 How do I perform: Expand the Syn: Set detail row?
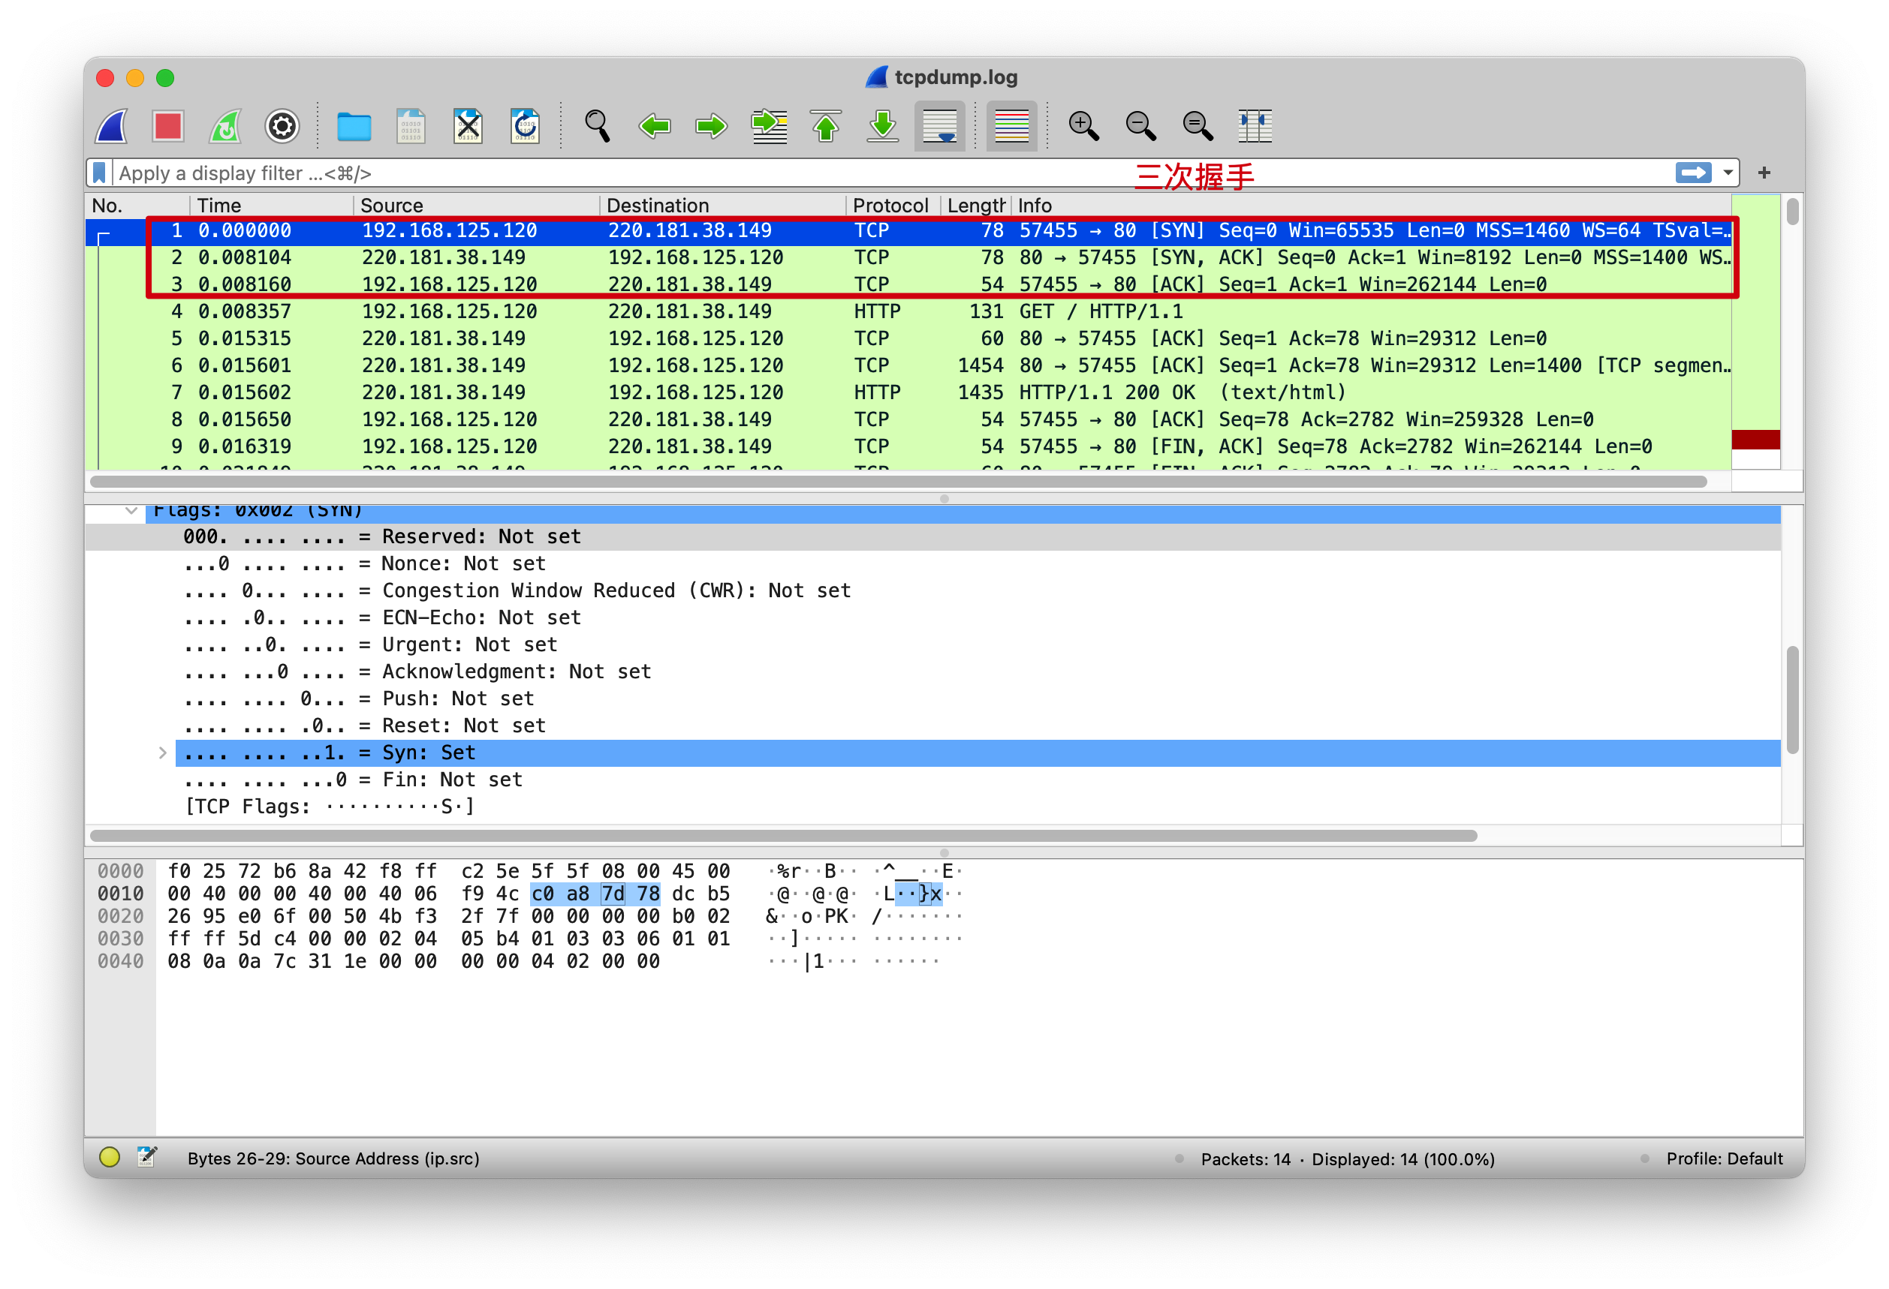pos(163,753)
